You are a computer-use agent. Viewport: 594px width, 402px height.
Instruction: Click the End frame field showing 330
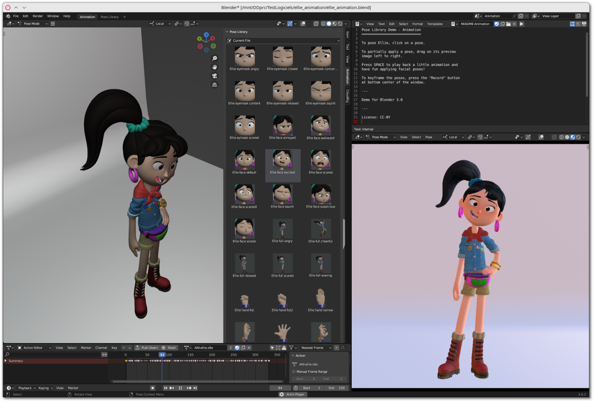pyautogui.click(x=336, y=388)
